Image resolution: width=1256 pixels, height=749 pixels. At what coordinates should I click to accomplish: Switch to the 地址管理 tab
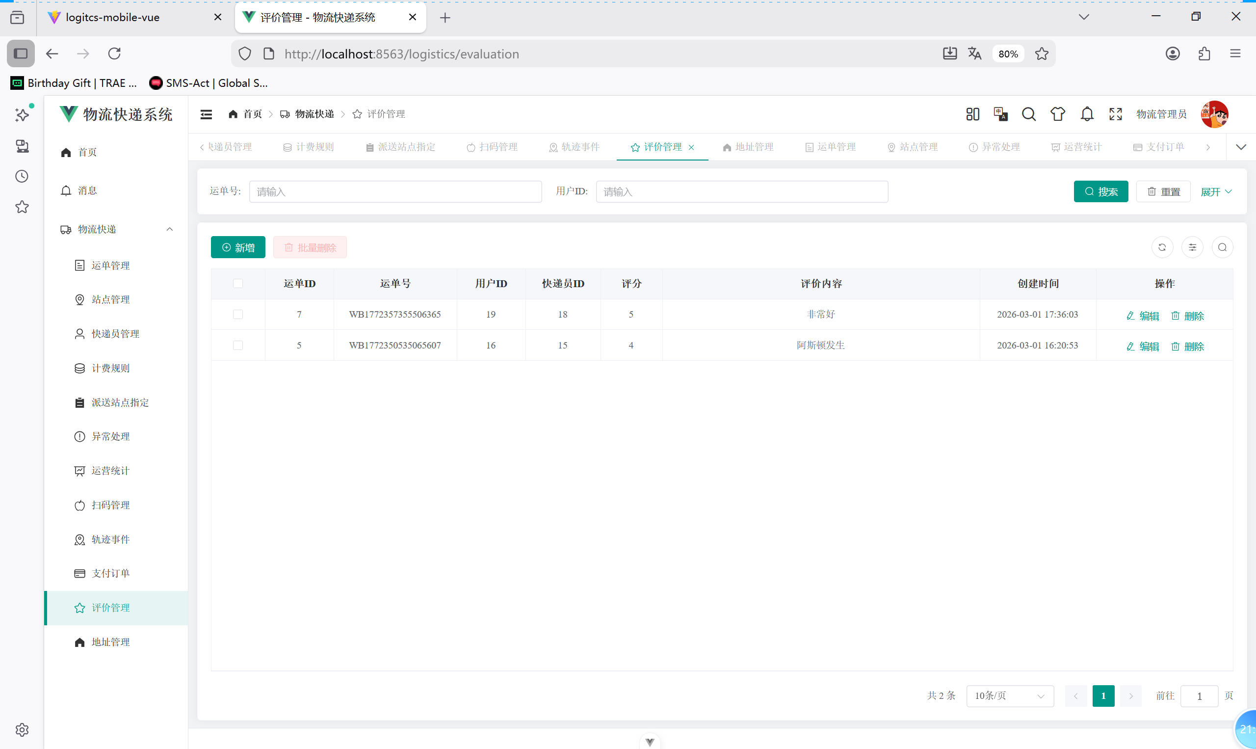[748, 147]
